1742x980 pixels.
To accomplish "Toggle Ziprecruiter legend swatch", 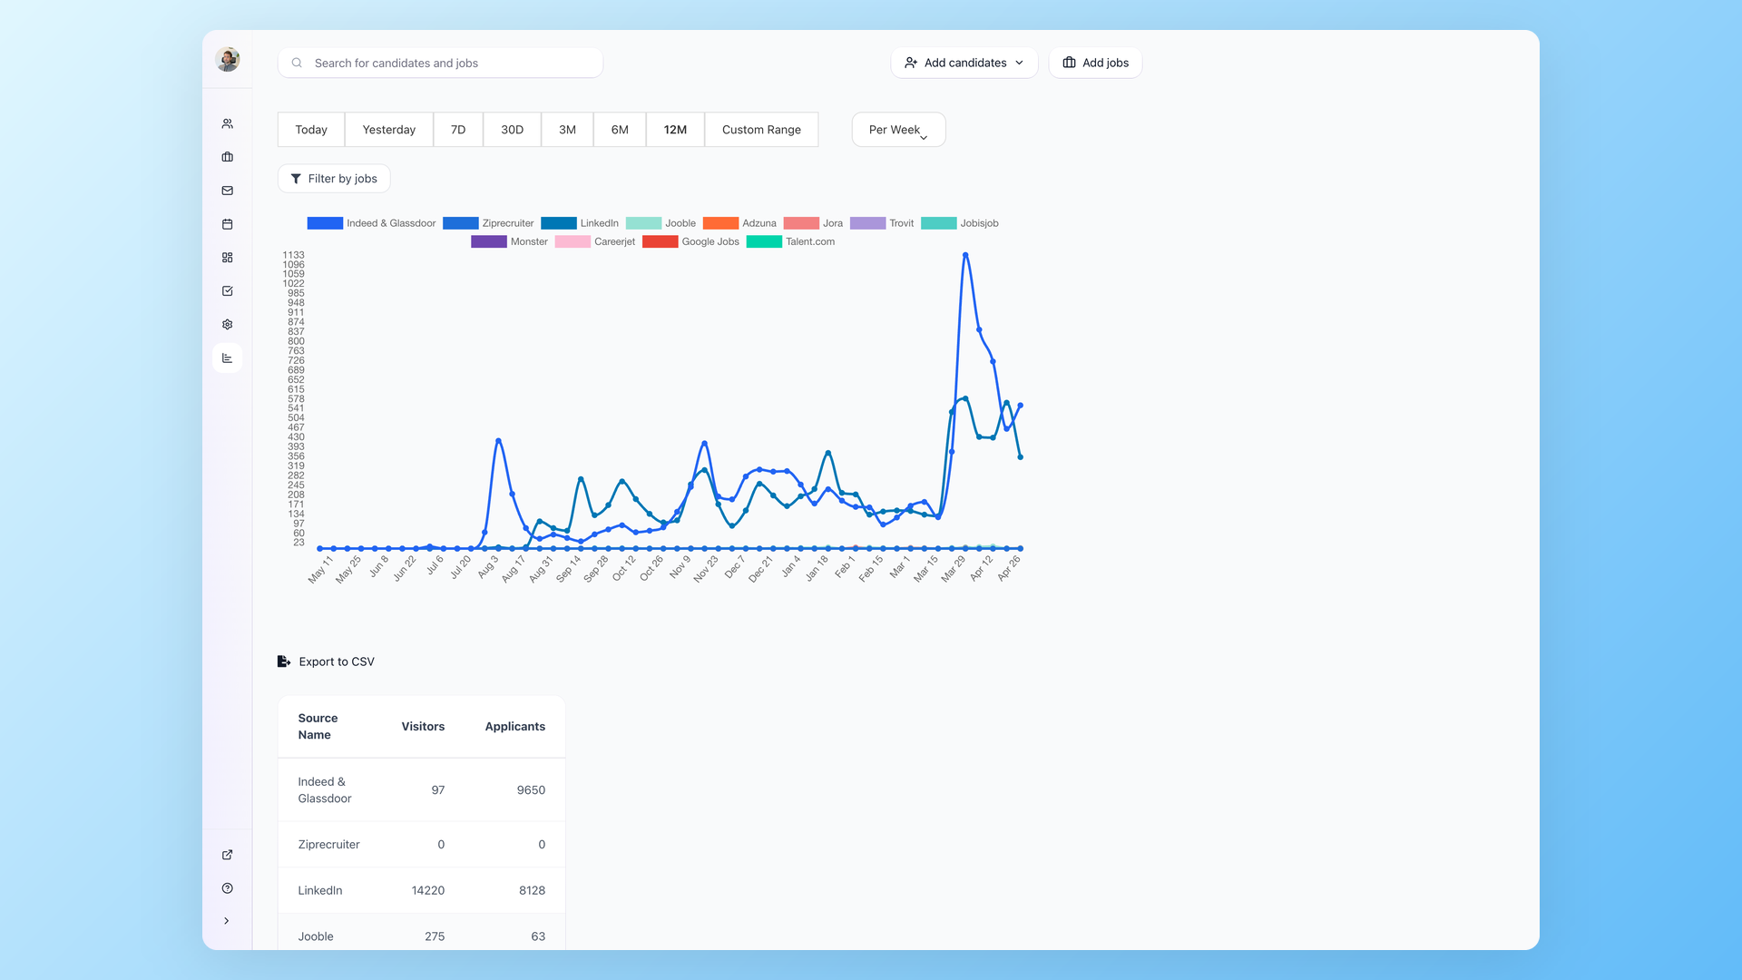I will click(461, 223).
